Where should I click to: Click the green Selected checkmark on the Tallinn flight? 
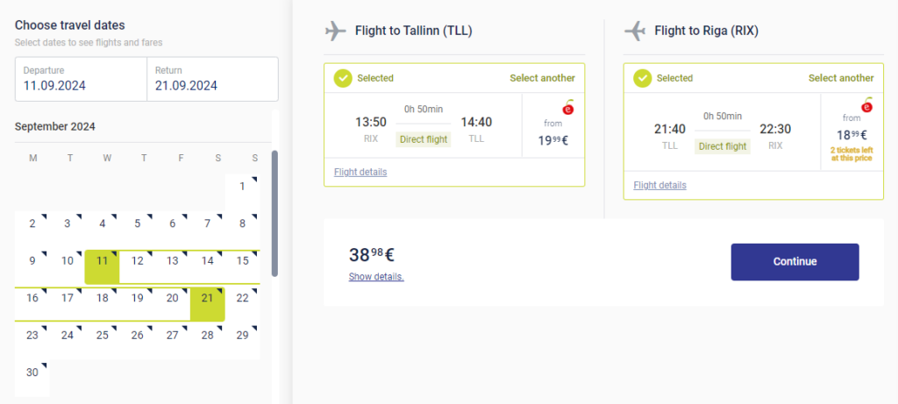tap(343, 78)
